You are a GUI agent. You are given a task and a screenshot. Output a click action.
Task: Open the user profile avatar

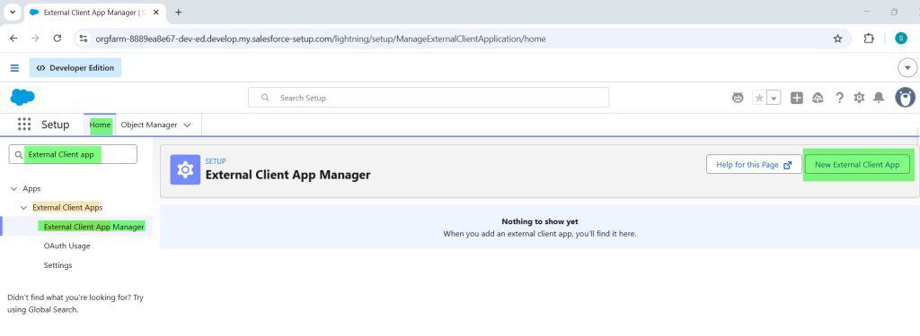(x=905, y=98)
